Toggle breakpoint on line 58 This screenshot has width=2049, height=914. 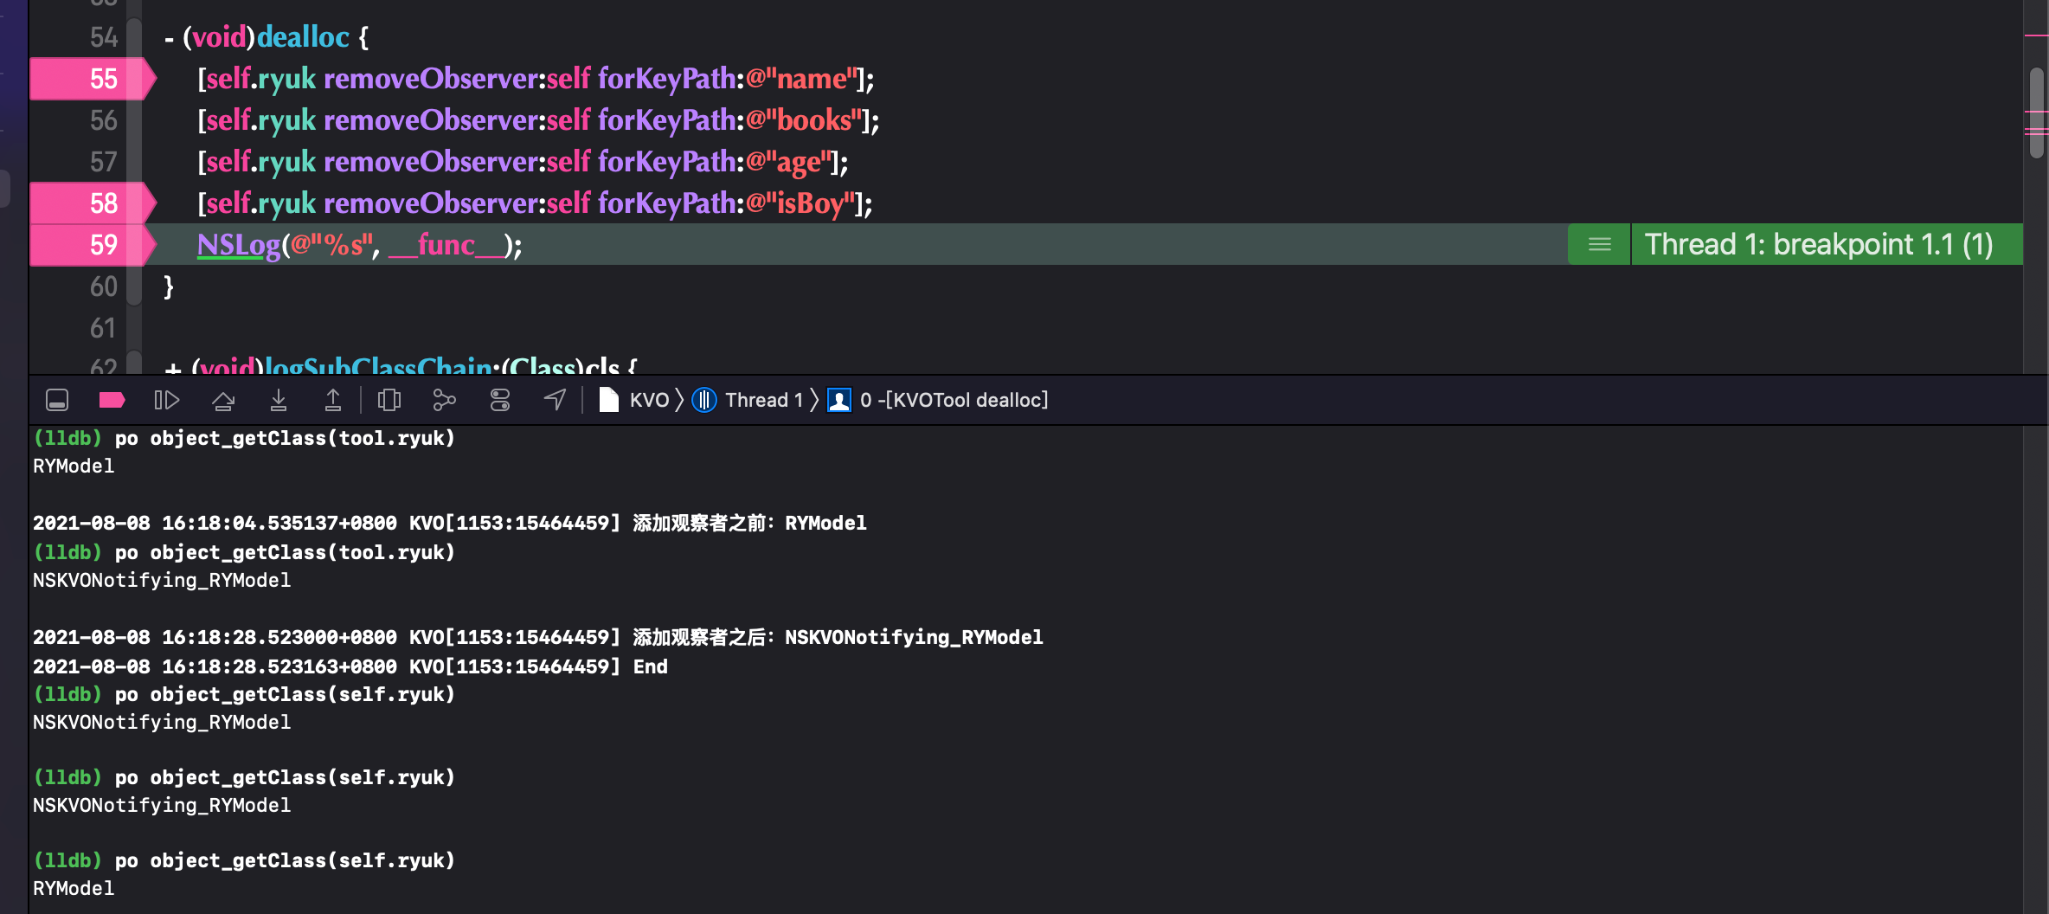92,203
